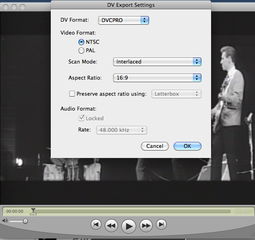Open the Scan Mode dropdown showing Interlaced
Viewport: 255px width, 240px height.
pos(157,62)
